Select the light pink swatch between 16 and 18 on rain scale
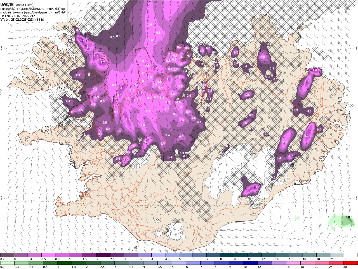Viewport: 358px width, 269px height. tap(293, 263)
